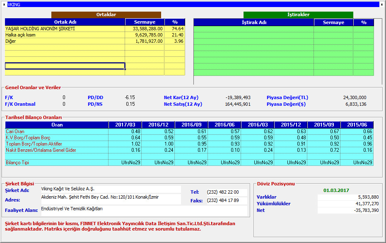Click the Piyasa Değeri(TL) label
This screenshot has width=386, height=243.
coord(287,97)
